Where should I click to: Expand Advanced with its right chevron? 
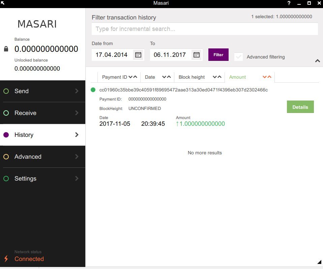(77, 157)
